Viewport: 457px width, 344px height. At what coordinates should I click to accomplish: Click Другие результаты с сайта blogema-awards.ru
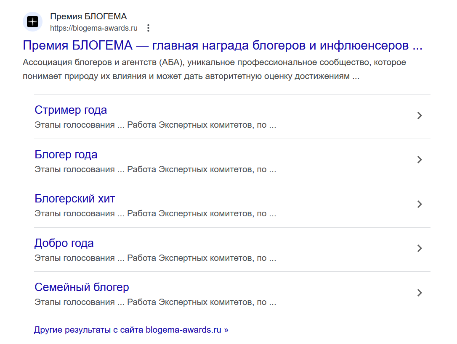tap(131, 330)
